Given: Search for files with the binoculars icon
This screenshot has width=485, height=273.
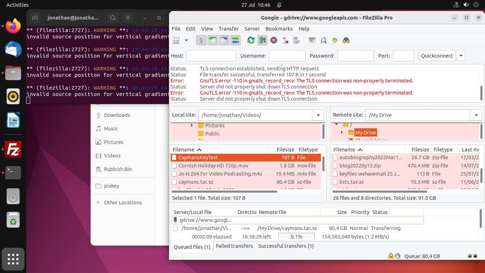Looking at the screenshot, I should click(x=346, y=40).
